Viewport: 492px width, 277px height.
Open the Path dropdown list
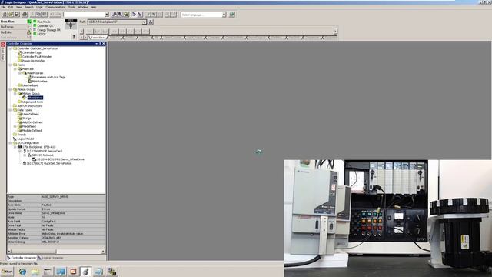[145, 22]
